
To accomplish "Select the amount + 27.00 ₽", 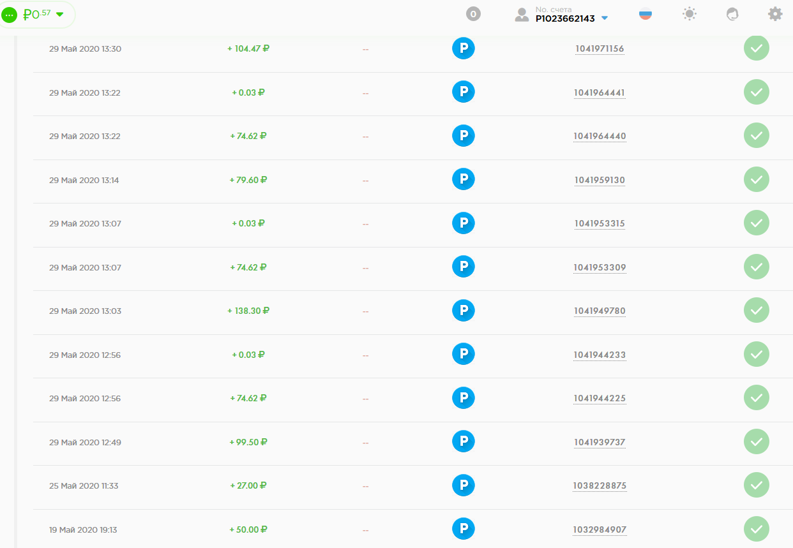I will point(248,485).
